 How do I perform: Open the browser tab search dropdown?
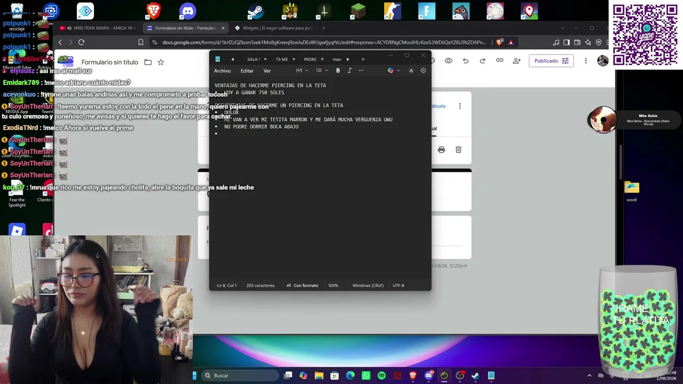tap(562, 28)
